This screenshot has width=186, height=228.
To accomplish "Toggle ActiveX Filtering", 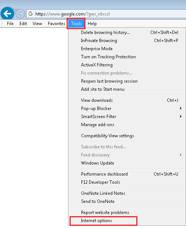I will coord(127,65).
